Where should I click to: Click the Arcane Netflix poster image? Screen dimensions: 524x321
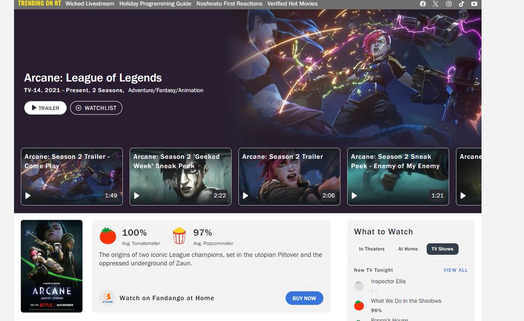click(x=52, y=266)
